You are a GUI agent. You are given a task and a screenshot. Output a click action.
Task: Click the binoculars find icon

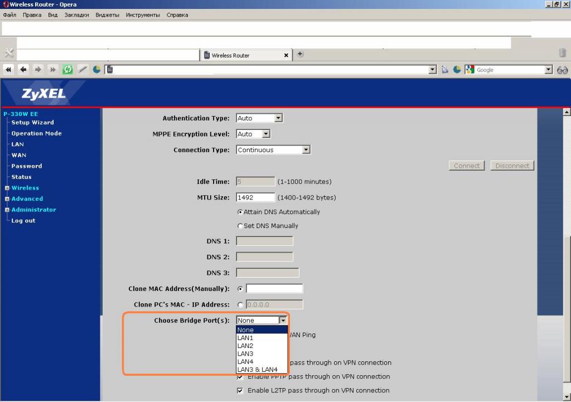tap(562, 70)
